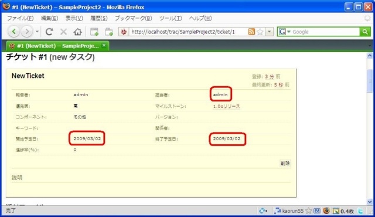Click the B! Hatena bookmark status icon
The width and height of the screenshot is (375, 217).
point(317,211)
